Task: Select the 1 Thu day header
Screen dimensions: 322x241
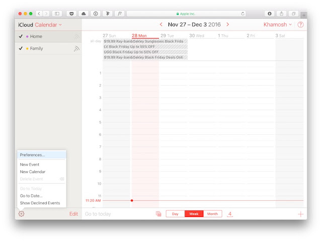Action: pyautogui.click(x=231, y=36)
